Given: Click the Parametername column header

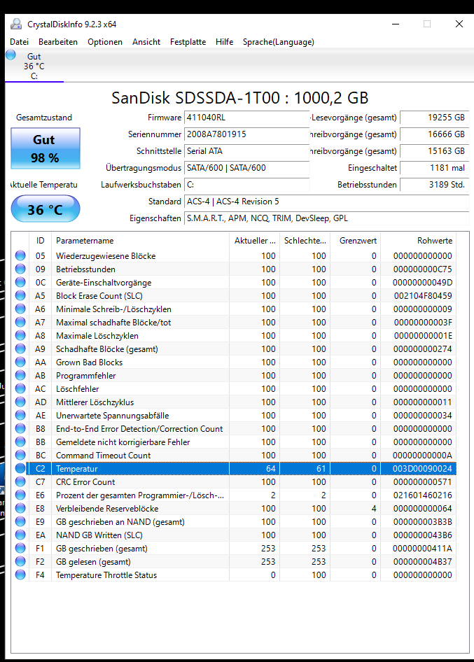Looking at the screenshot, I should coord(140,240).
